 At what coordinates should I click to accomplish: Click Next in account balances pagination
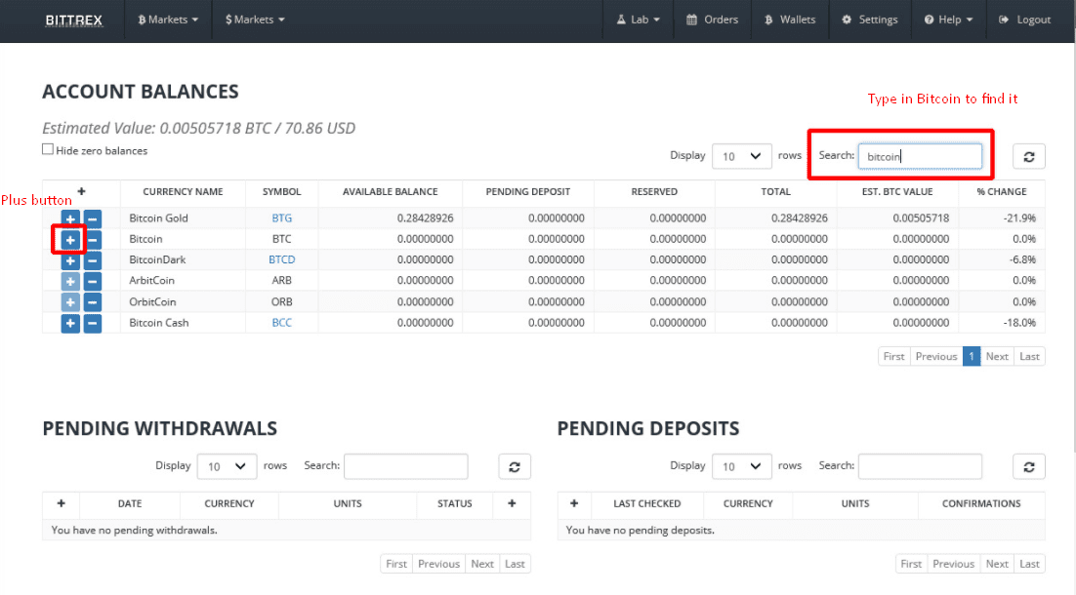996,356
